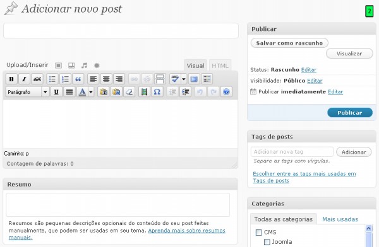Screen dimensions: 379x247
Task: Check the Joomla category checkbox
Action: [x=267, y=242]
